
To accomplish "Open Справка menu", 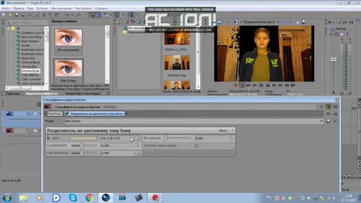I will coord(101,8).
